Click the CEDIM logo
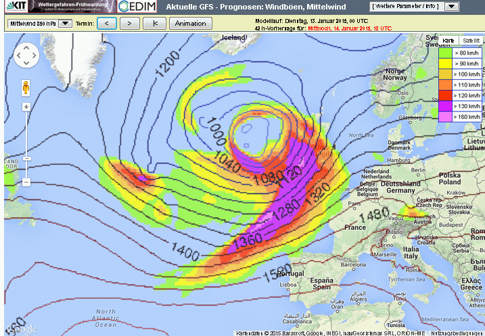 pos(137,7)
